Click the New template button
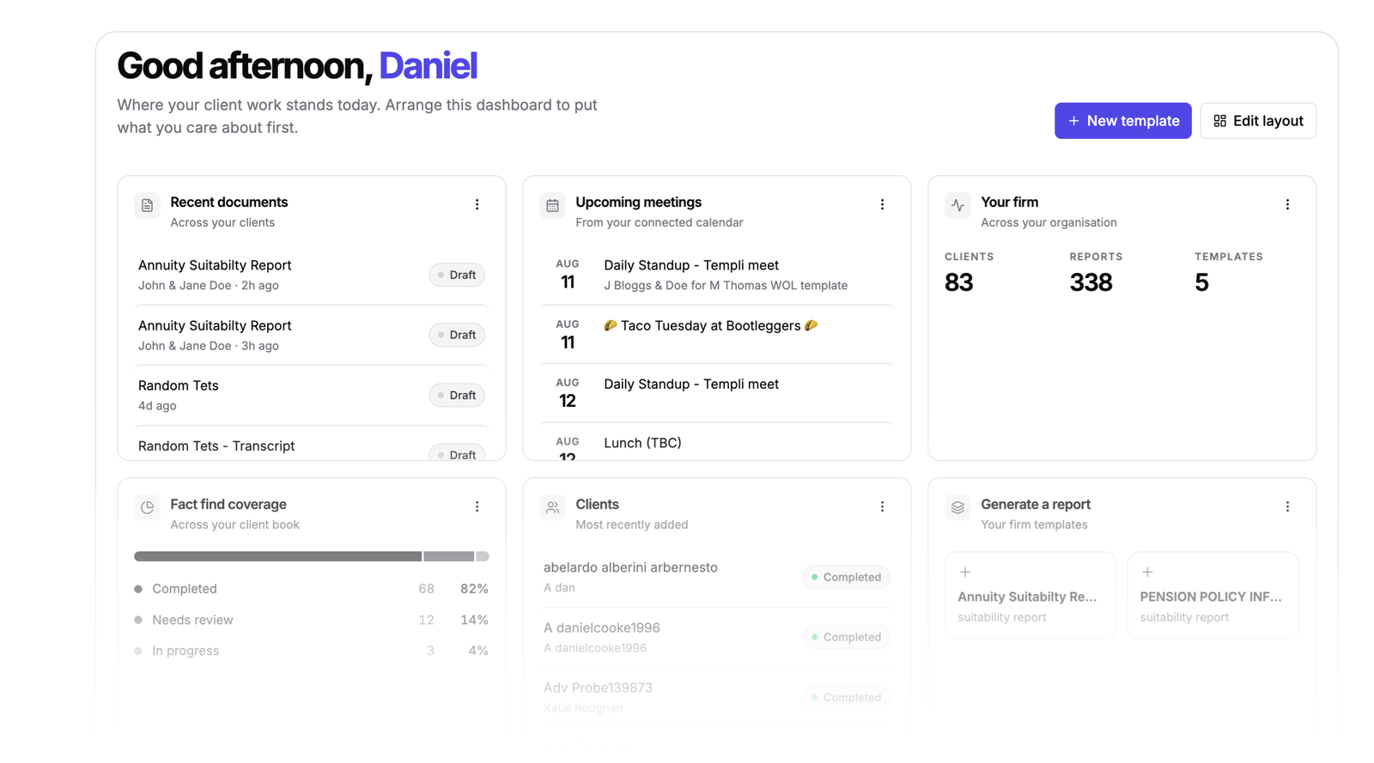The height and width of the screenshot is (763, 1374). tap(1122, 121)
